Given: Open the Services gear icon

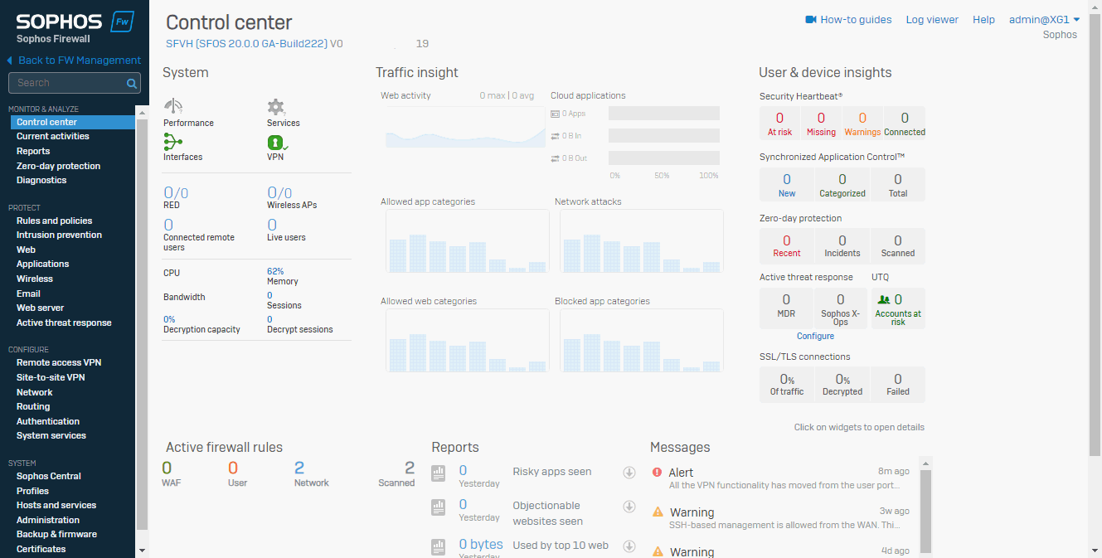Looking at the screenshot, I should pos(276,106).
